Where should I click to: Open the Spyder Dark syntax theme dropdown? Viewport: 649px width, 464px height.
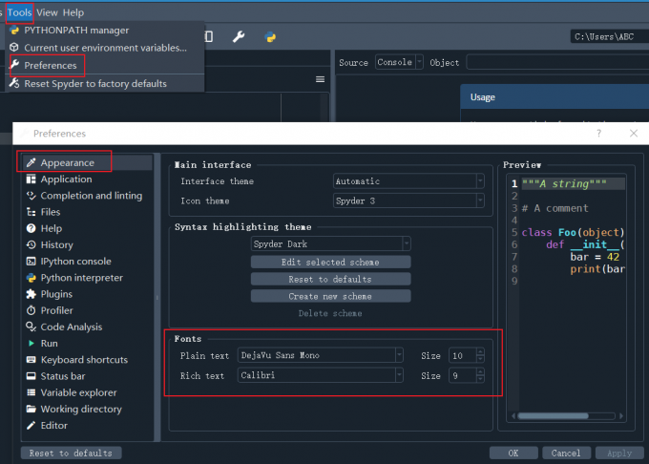[x=331, y=243]
